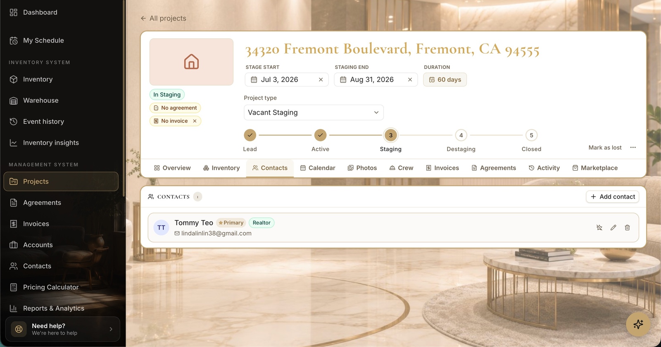Click the sidebar Invoices icon
This screenshot has height=347, width=661.
point(14,224)
